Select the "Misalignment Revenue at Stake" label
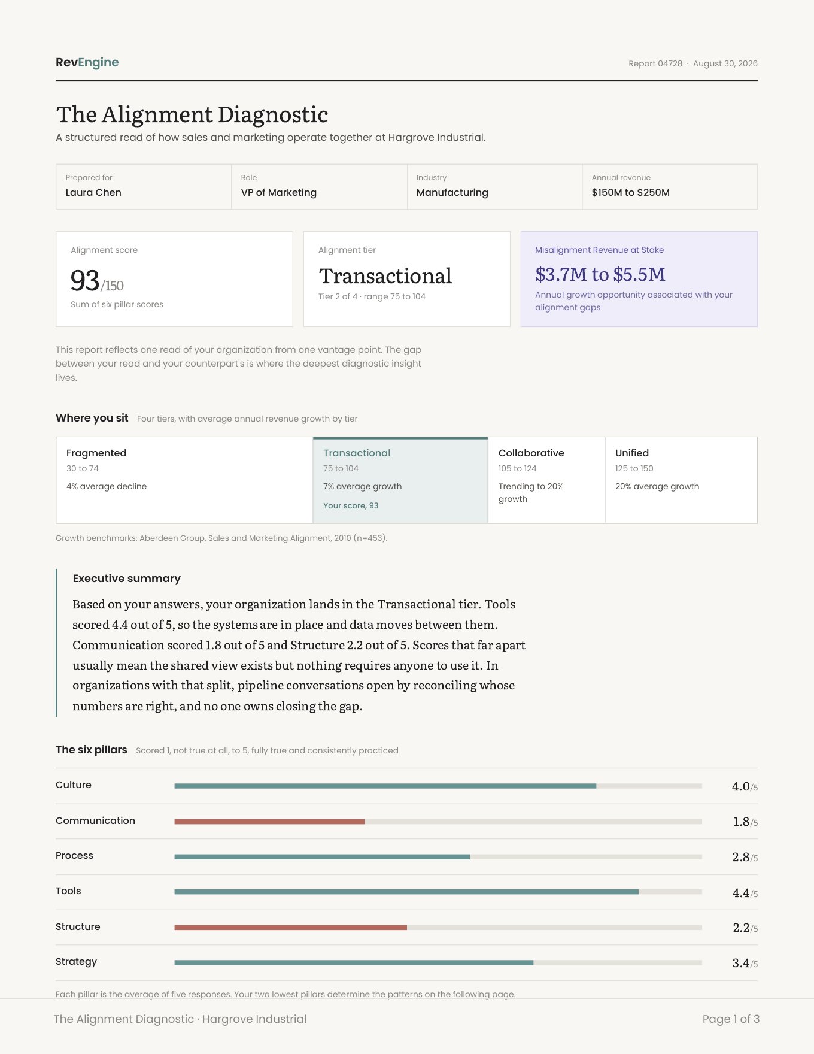Viewport: 814px width, 1054px height. [x=599, y=250]
